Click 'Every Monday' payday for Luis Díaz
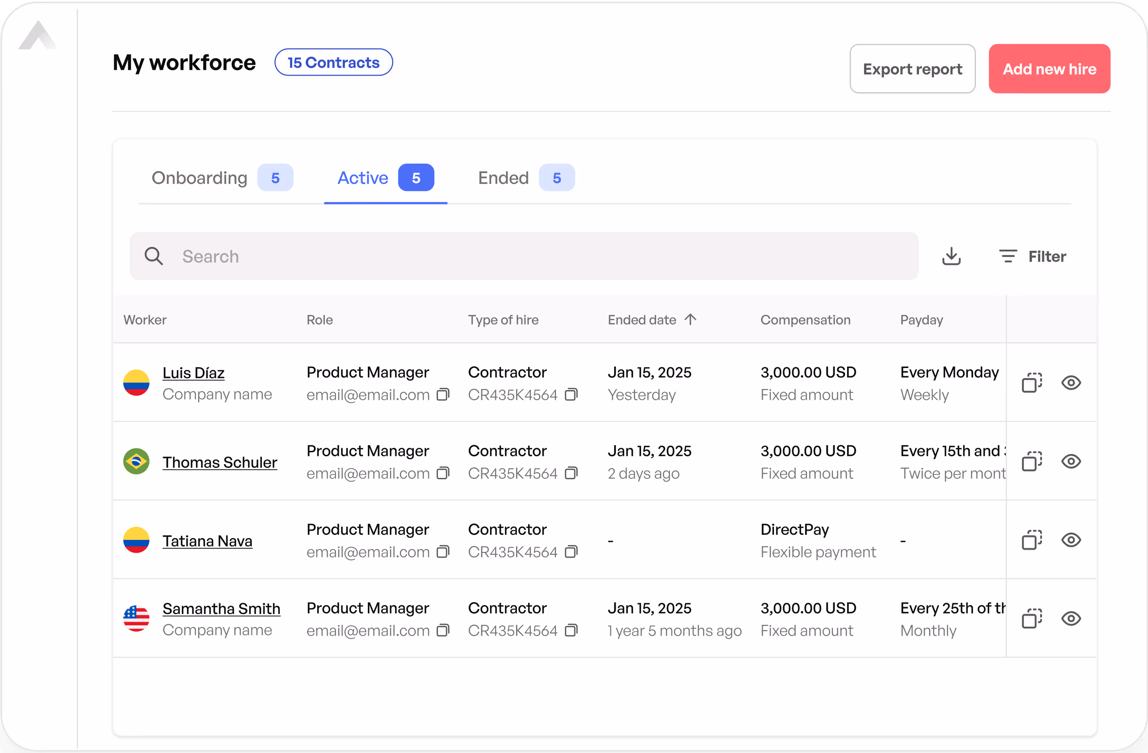1148x753 pixels. tap(950, 372)
